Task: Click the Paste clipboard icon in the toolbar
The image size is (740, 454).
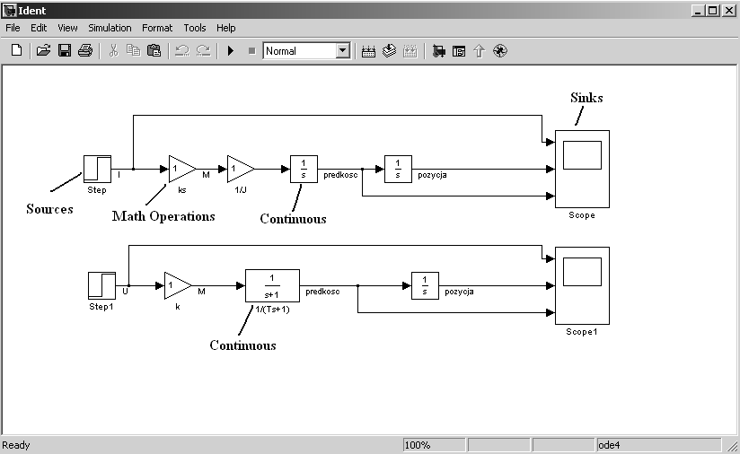Action: [154, 51]
